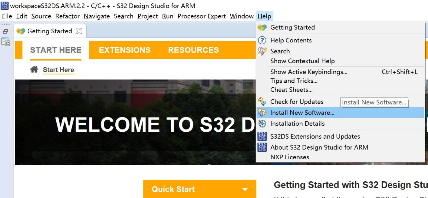The width and height of the screenshot is (428, 198).
Task: Open NXP Licenses
Action: coord(340,157)
